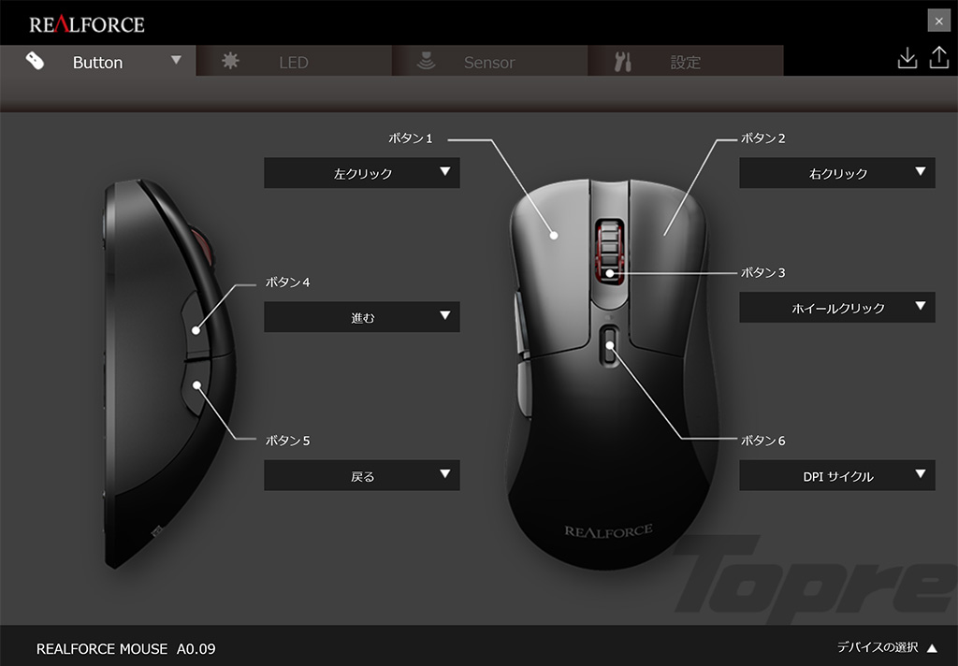Click the ボタン6 label
Viewport: 958px width, 666px height.
[x=763, y=441]
